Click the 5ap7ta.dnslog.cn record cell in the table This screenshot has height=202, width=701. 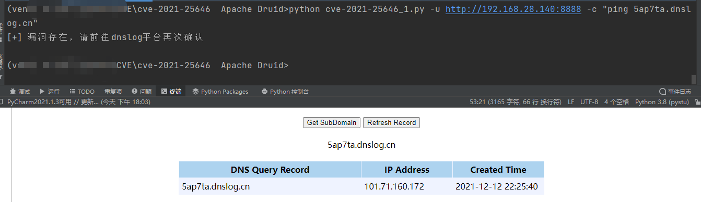270,186
